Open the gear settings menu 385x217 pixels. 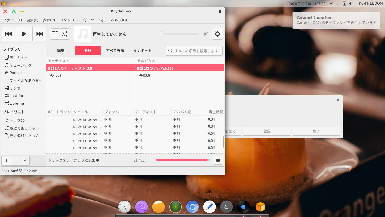pos(217,34)
